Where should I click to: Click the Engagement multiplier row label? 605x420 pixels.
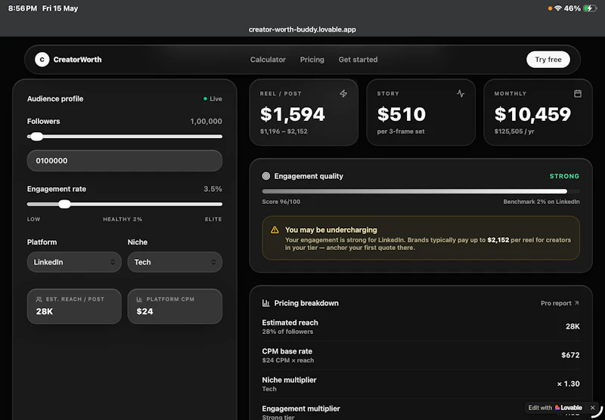(301, 409)
